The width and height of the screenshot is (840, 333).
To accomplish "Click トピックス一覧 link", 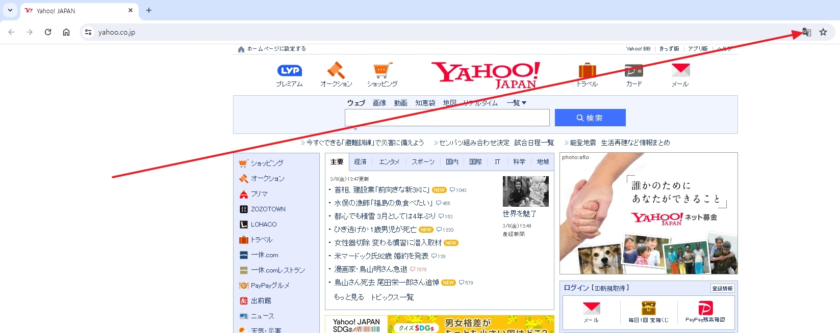I will [x=392, y=297].
